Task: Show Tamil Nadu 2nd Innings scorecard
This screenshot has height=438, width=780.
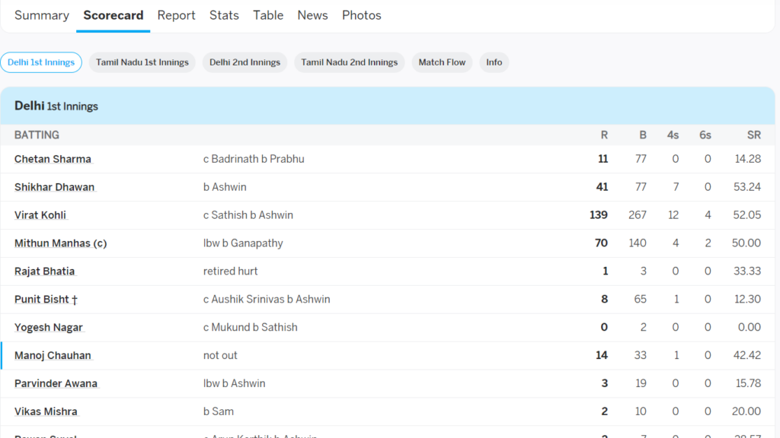Action: pos(349,62)
